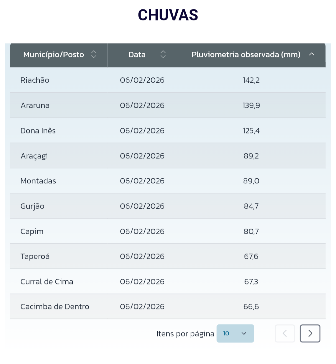Click the previous page arrow button
This screenshot has height=364, width=336.
285,333
